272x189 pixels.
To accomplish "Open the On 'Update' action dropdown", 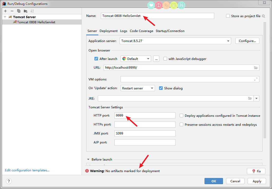I will pos(138,88).
